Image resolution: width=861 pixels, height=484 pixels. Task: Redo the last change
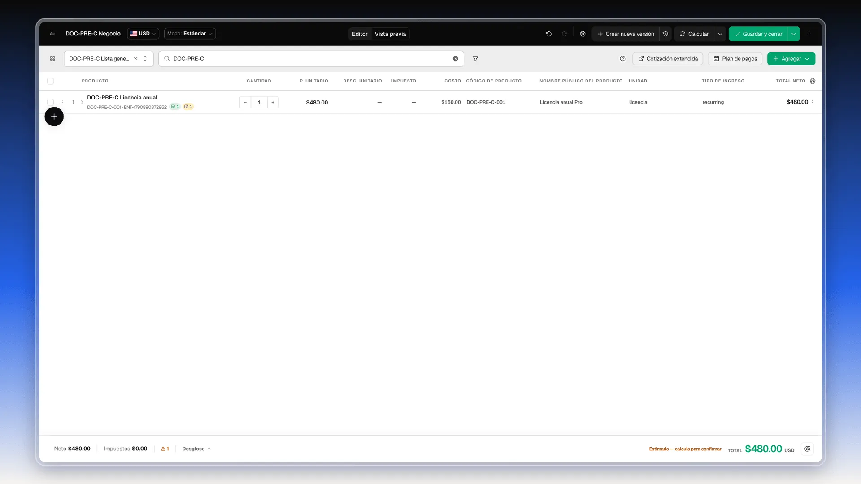click(x=565, y=34)
